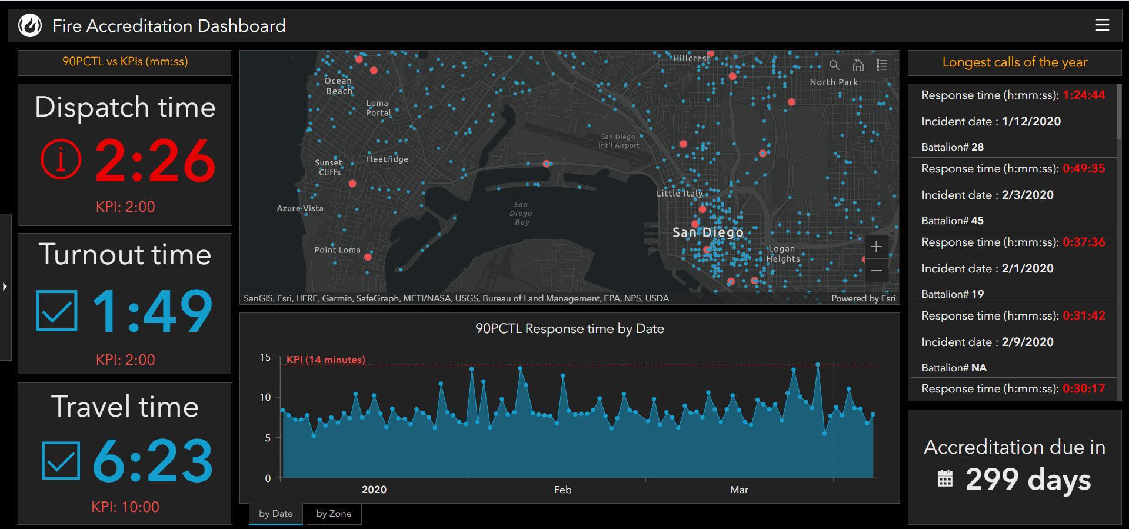Click the calendar icon beside 299 days
Screen dimensions: 1129x529
coord(945,478)
